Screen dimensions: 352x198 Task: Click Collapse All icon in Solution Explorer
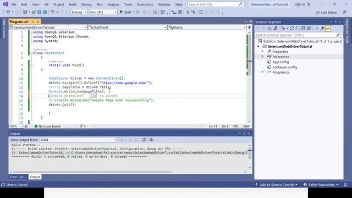click(303, 29)
